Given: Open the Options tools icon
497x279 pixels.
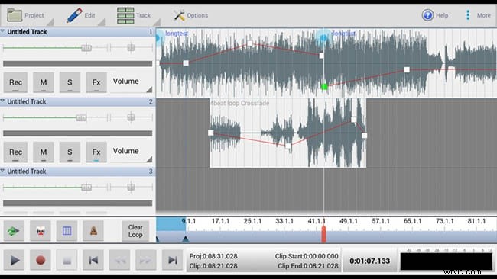Looking at the screenshot, I should click(x=179, y=15).
